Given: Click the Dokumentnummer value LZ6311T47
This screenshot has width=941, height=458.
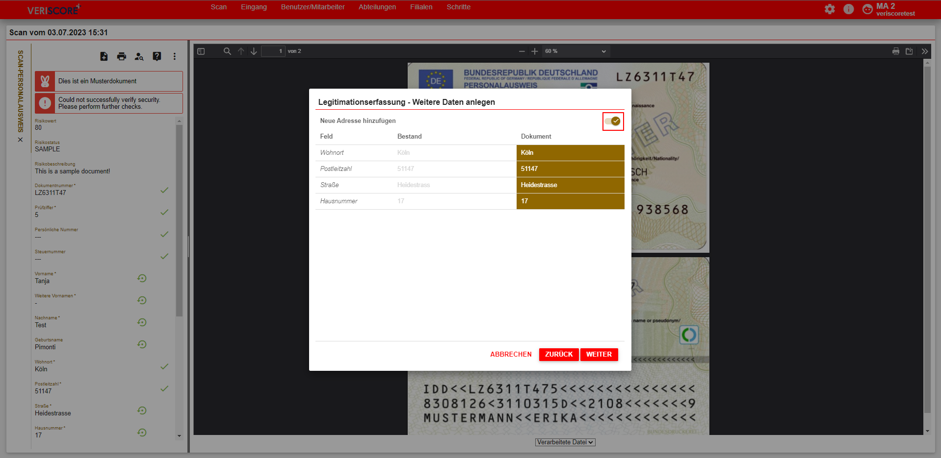Looking at the screenshot, I should click(x=51, y=193).
